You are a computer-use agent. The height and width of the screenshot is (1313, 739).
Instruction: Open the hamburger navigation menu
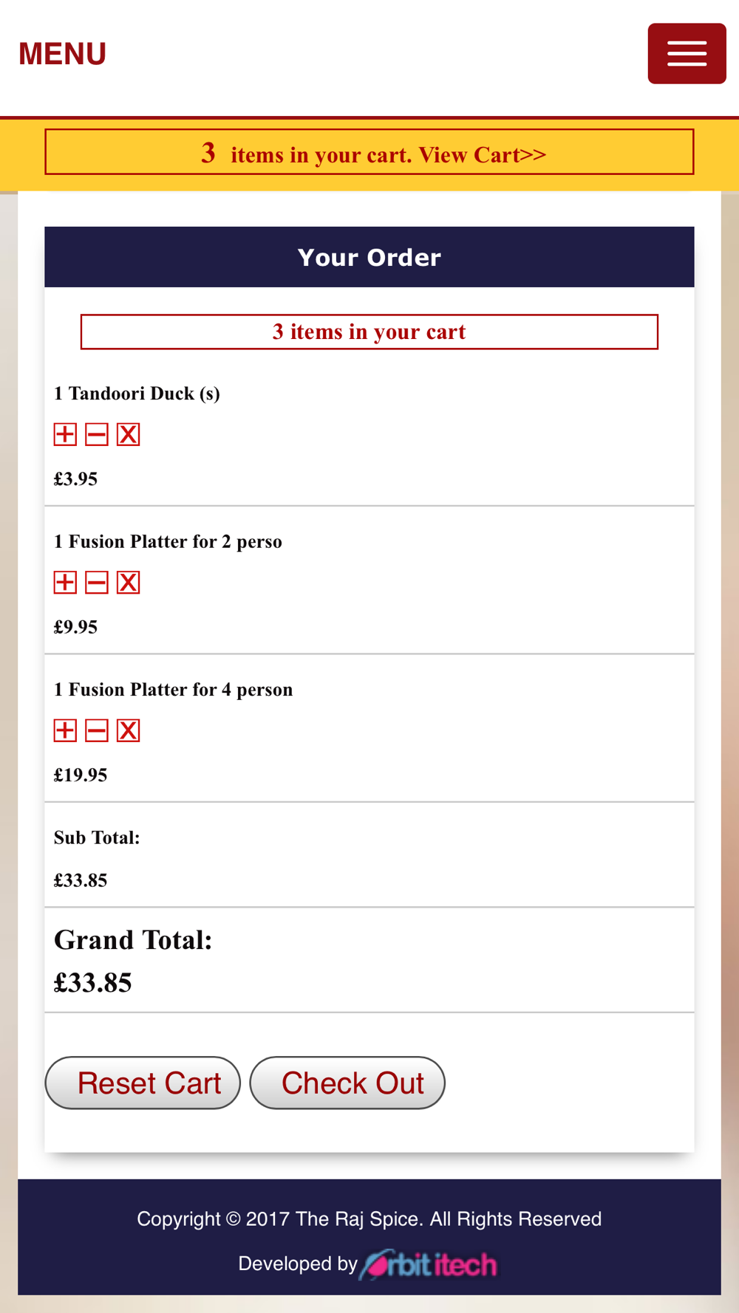click(687, 53)
